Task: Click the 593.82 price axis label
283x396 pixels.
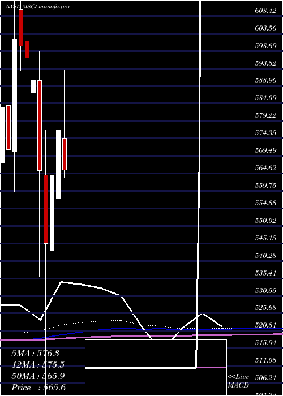Action: click(x=265, y=63)
